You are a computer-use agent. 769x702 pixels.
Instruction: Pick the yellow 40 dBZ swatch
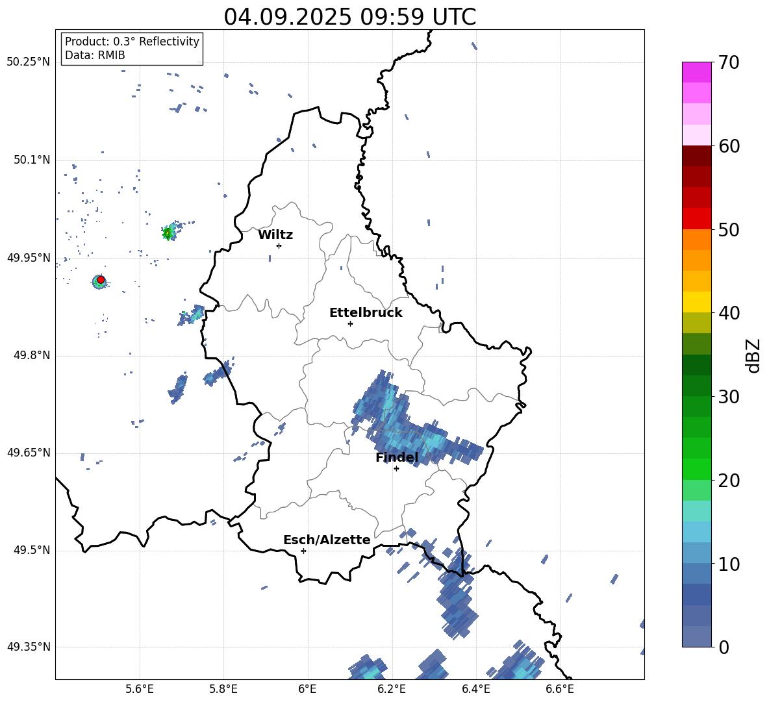[x=696, y=302]
